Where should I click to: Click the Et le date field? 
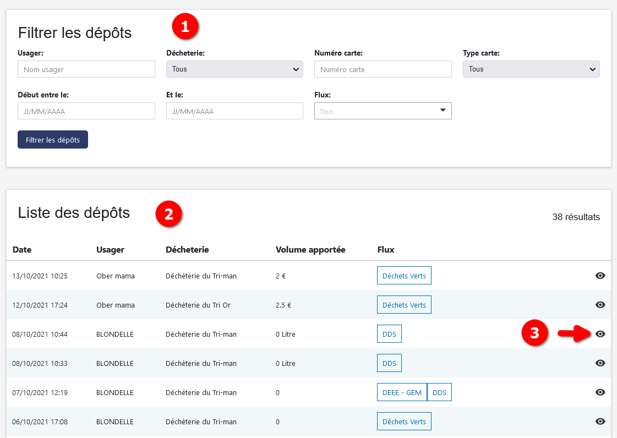[234, 111]
